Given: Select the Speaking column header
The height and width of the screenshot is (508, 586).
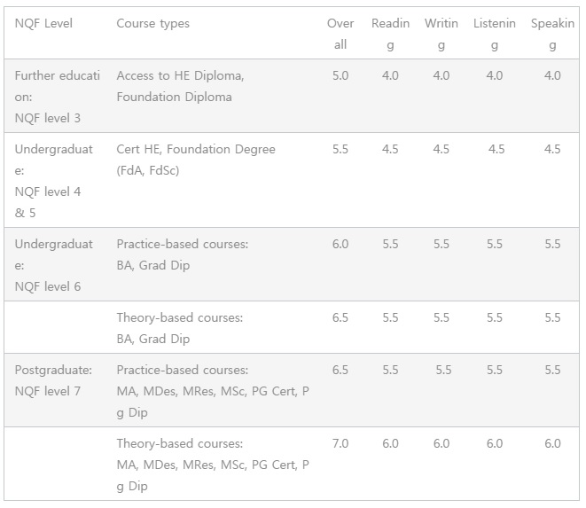Looking at the screenshot, I should (552, 34).
